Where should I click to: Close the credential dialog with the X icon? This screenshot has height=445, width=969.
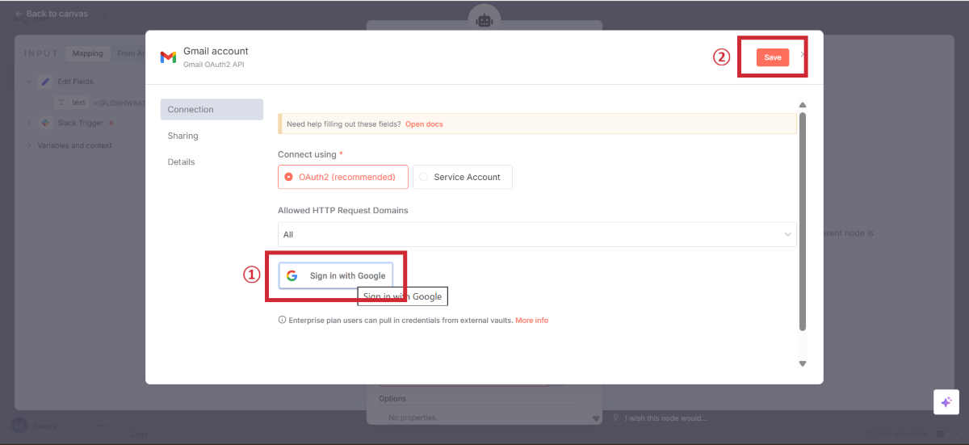coord(802,55)
